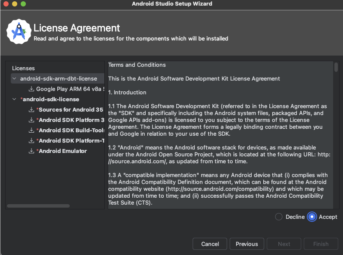Click the Licenses list horizontal scrollbar

(x=38, y=206)
